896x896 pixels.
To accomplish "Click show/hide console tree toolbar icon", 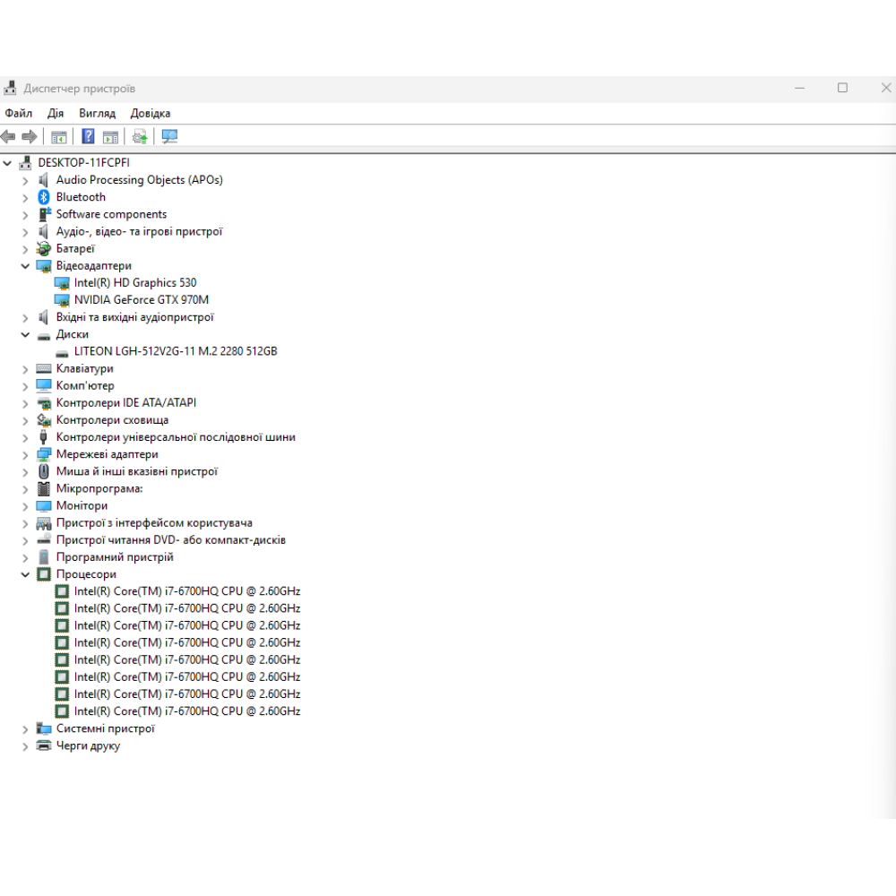I will pos(59,136).
